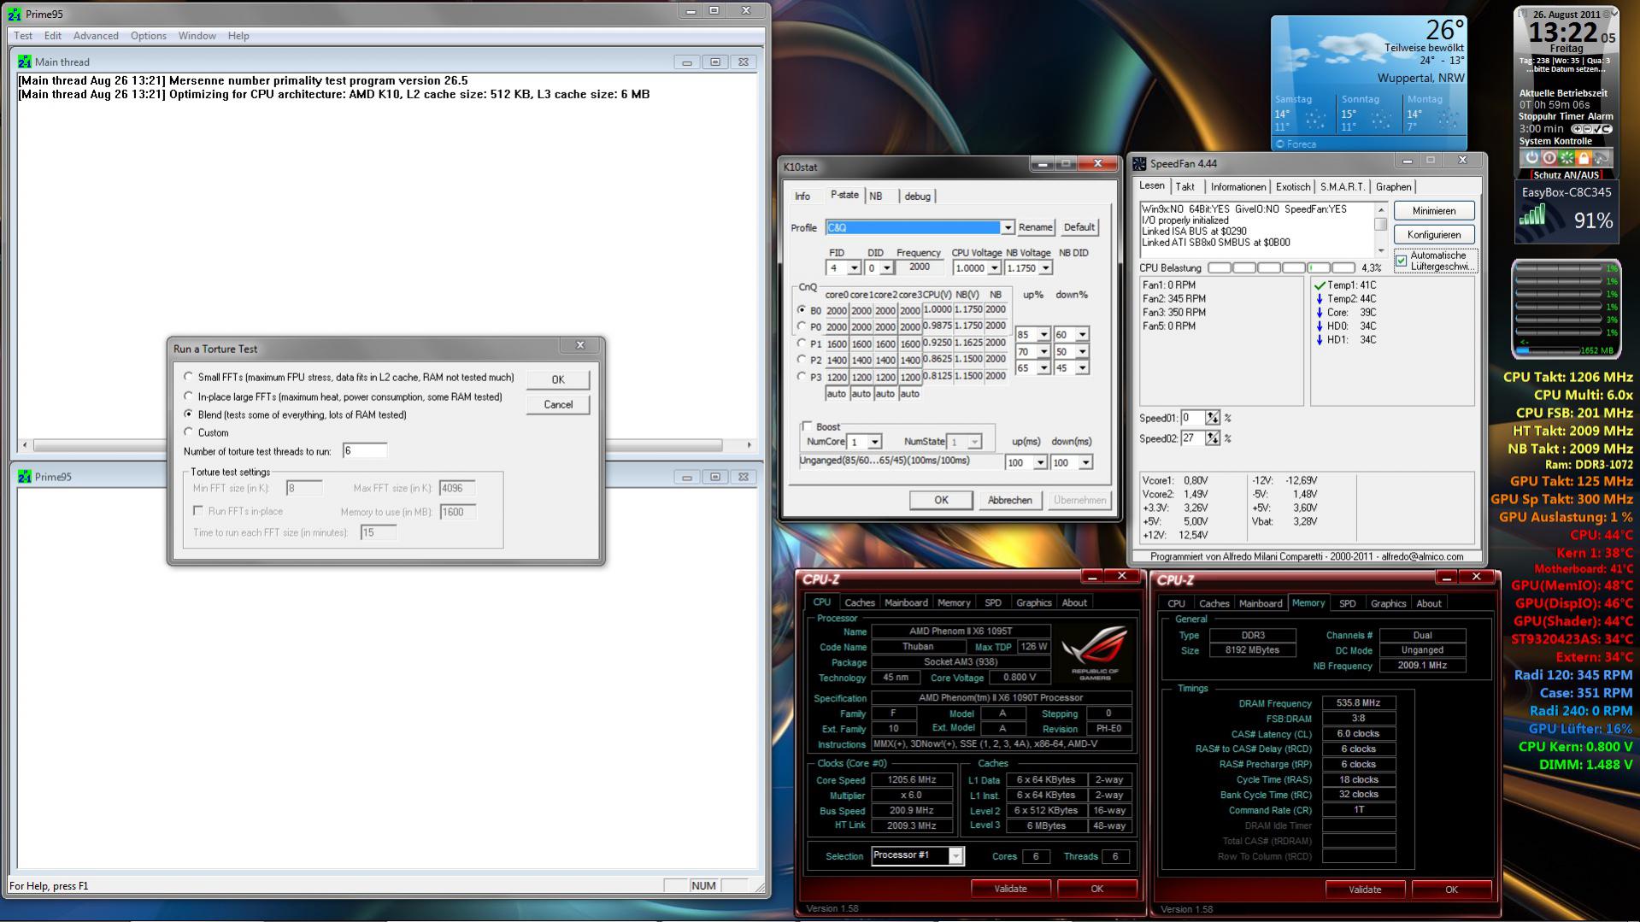Click the CPU Belastung load bar
Image resolution: width=1640 pixels, height=922 pixels.
click(x=1281, y=268)
